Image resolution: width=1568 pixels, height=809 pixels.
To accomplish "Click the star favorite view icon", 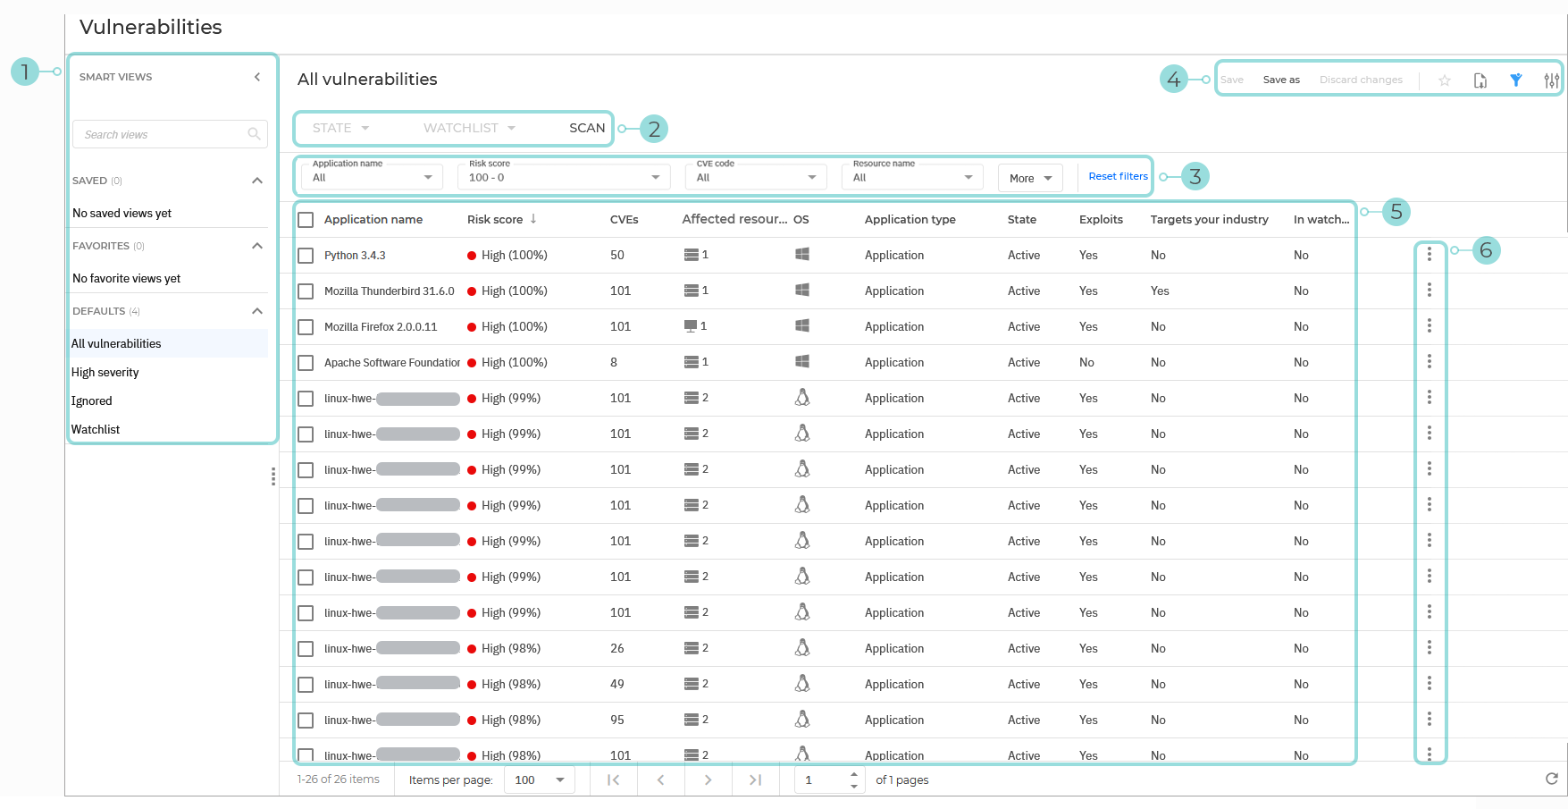I will click(1444, 80).
